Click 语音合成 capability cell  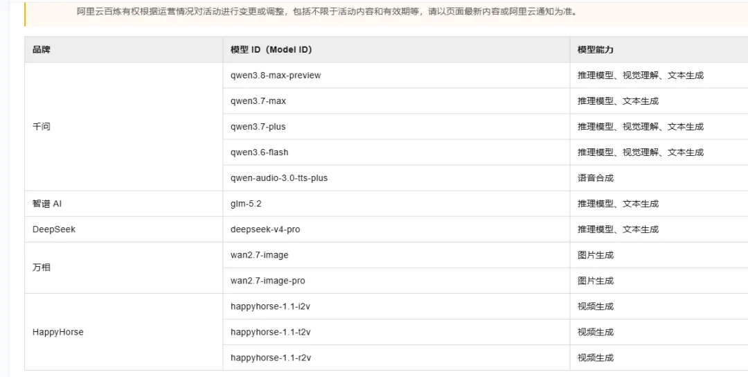click(x=659, y=178)
